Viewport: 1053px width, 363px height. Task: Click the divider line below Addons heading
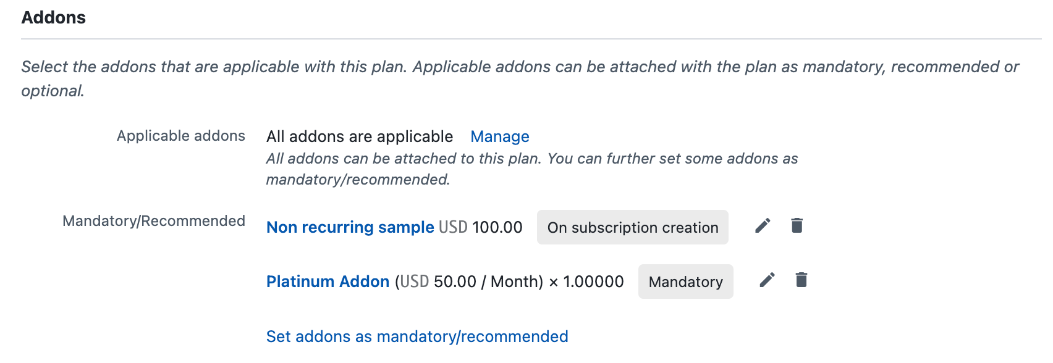(x=531, y=39)
